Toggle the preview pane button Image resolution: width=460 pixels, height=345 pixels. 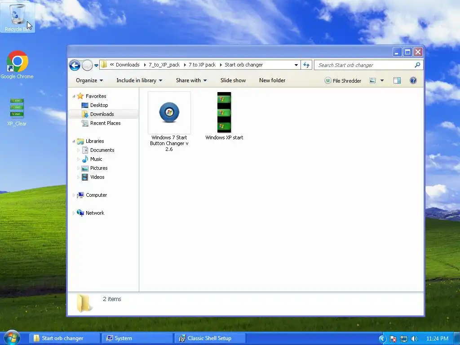(397, 80)
